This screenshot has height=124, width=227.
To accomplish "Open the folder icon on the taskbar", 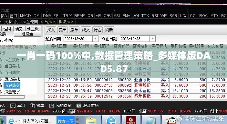I will [91, 121].
